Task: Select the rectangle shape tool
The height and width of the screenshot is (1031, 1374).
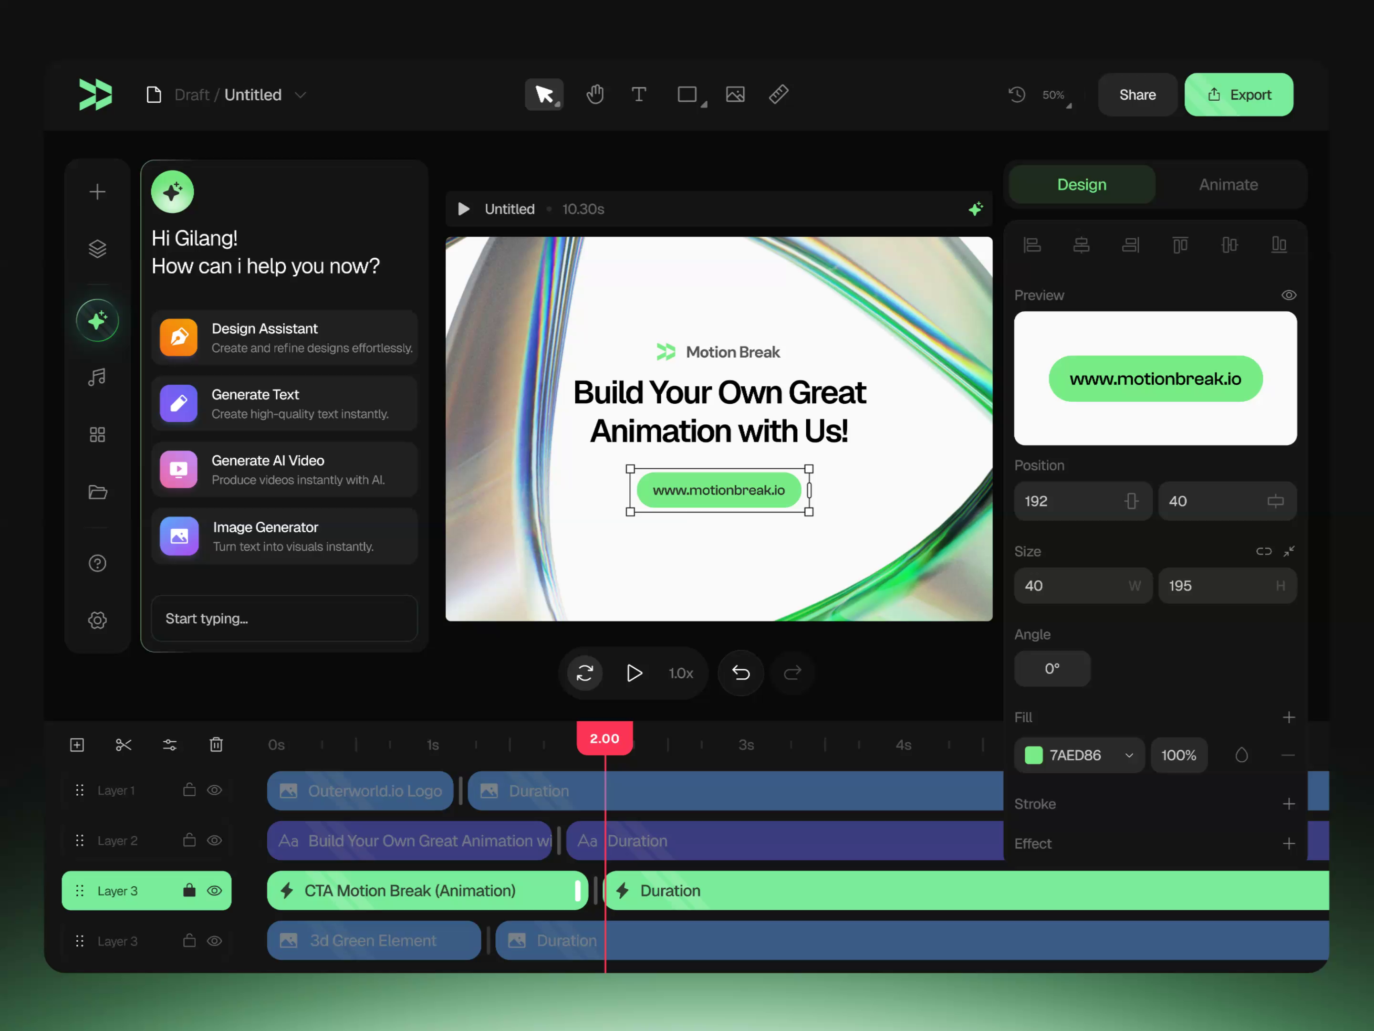Action: [687, 95]
